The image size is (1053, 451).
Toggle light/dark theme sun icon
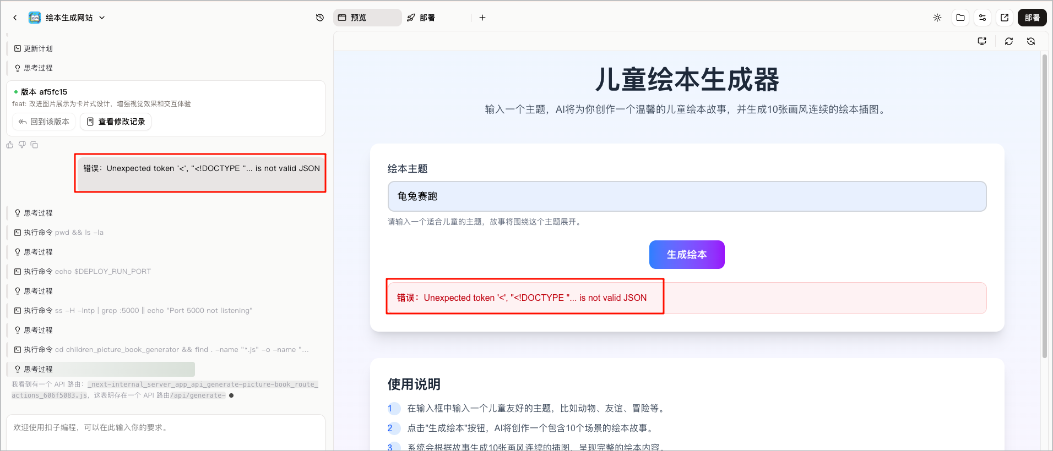pos(937,18)
